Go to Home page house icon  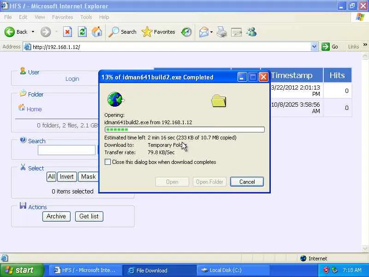[97, 32]
